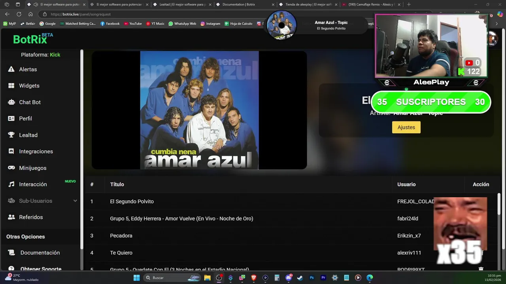Open Premiere Pro from taskbar
The image size is (506, 284).
(x=323, y=278)
